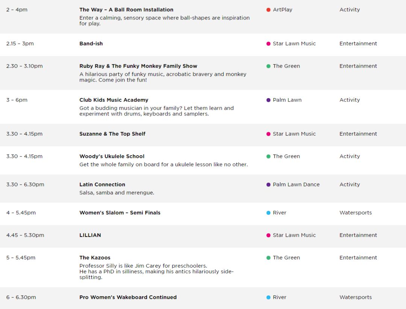Click the purple dot next to Palm Lawn
The width and height of the screenshot is (406, 309).
click(268, 100)
